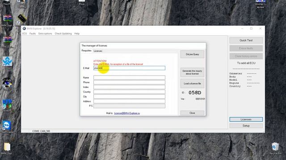This screenshot has width=286, height=160.
Task: Click the Clear history errors button
Action: point(246,56)
